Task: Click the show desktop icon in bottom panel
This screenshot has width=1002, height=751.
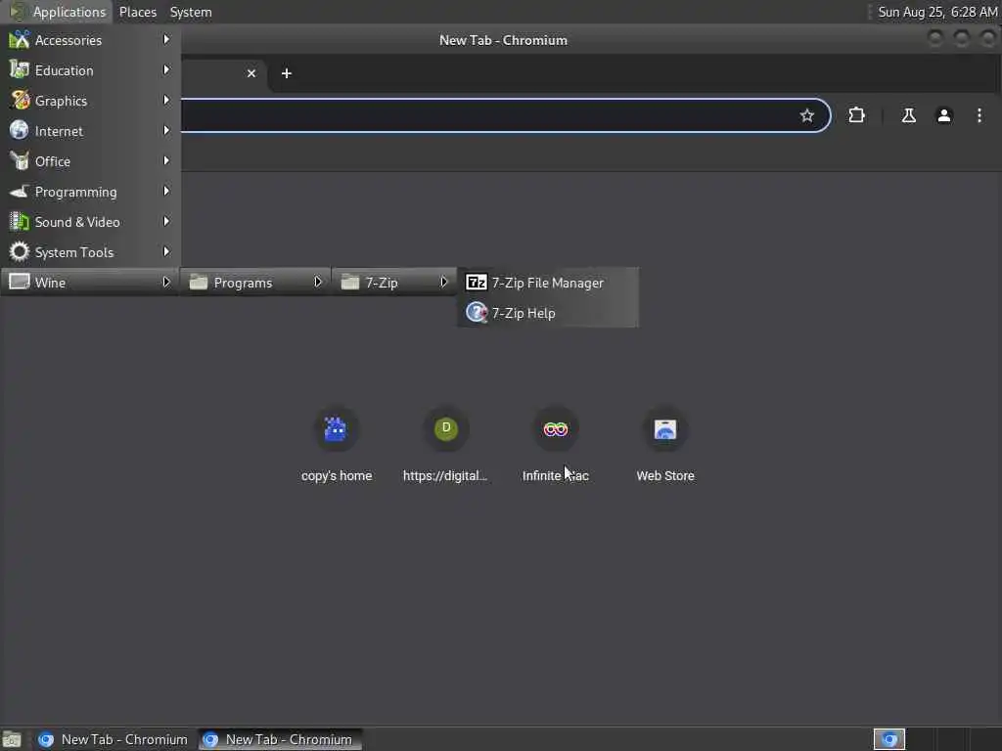Action: click(x=12, y=739)
